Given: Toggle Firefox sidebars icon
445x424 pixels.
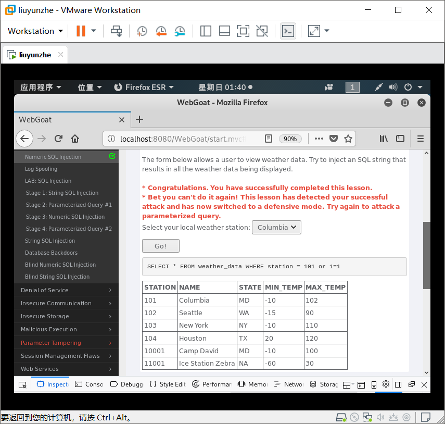Looking at the screenshot, I should [400, 139].
